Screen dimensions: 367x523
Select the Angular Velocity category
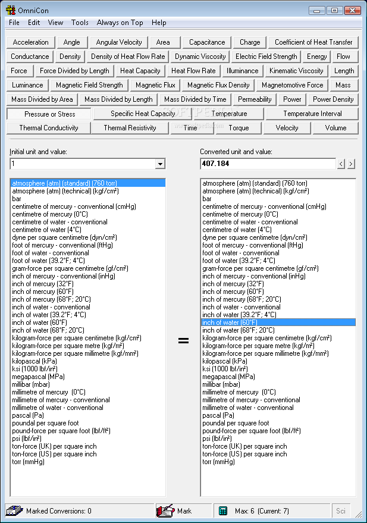[x=119, y=42]
